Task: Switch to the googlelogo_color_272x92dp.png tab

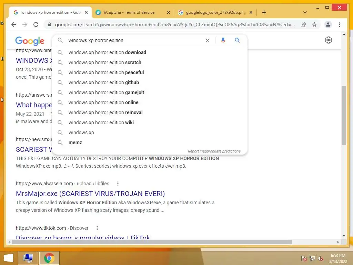Action: coord(216,12)
